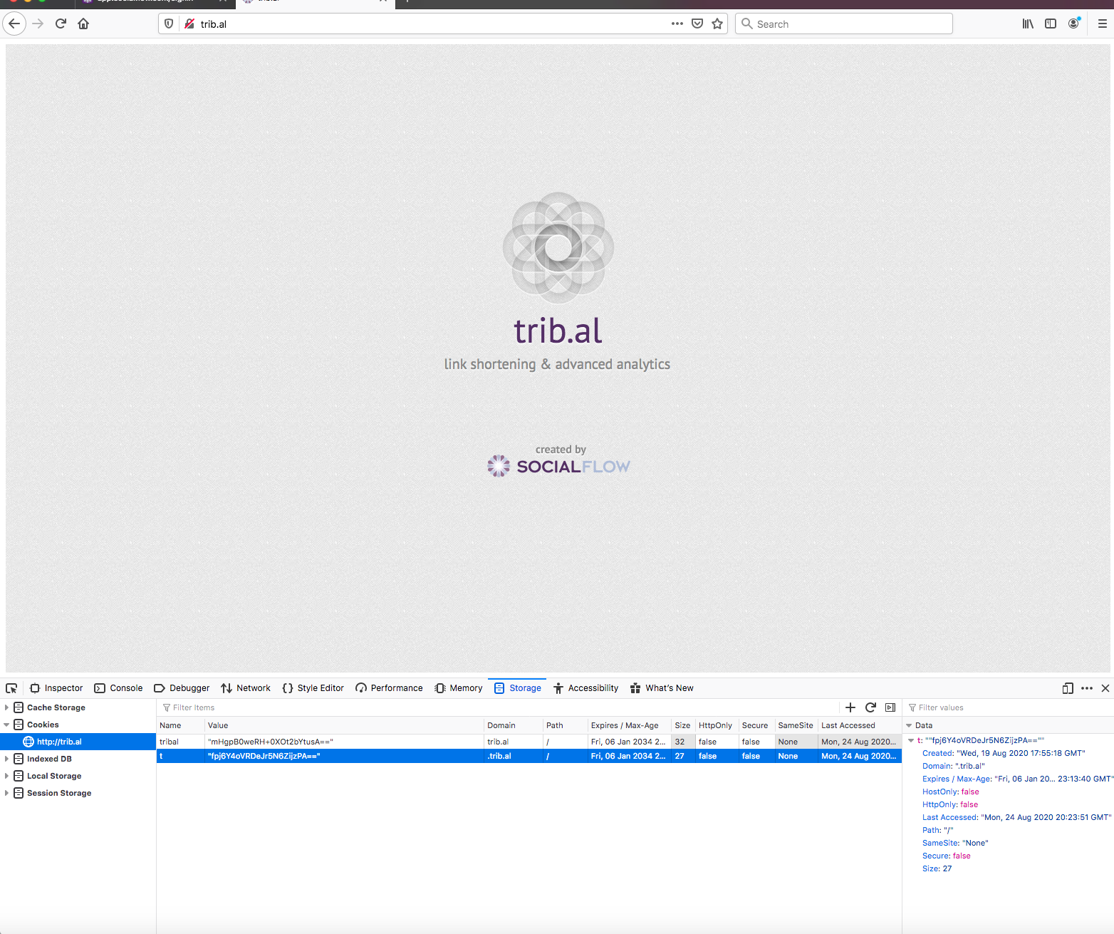
Task: Select the tribal cookie row
Action: pyautogui.click(x=529, y=742)
